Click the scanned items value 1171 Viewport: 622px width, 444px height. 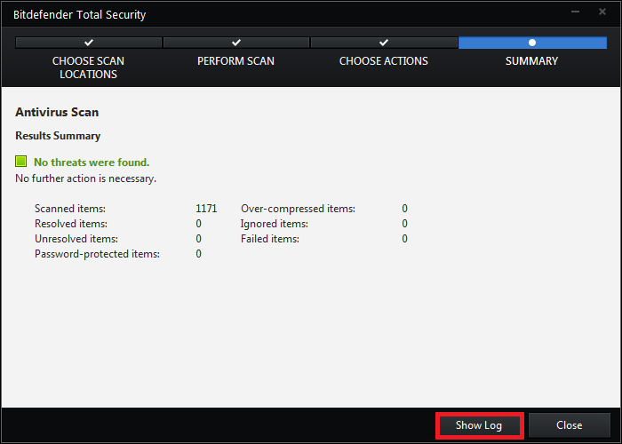[x=206, y=209]
